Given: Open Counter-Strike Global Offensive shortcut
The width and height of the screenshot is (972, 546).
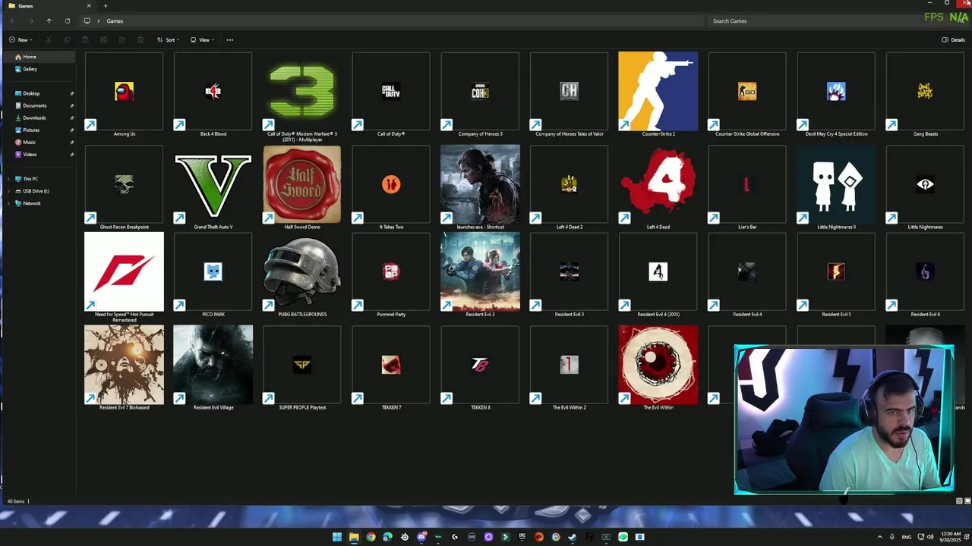Looking at the screenshot, I should click(x=747, y=95).
